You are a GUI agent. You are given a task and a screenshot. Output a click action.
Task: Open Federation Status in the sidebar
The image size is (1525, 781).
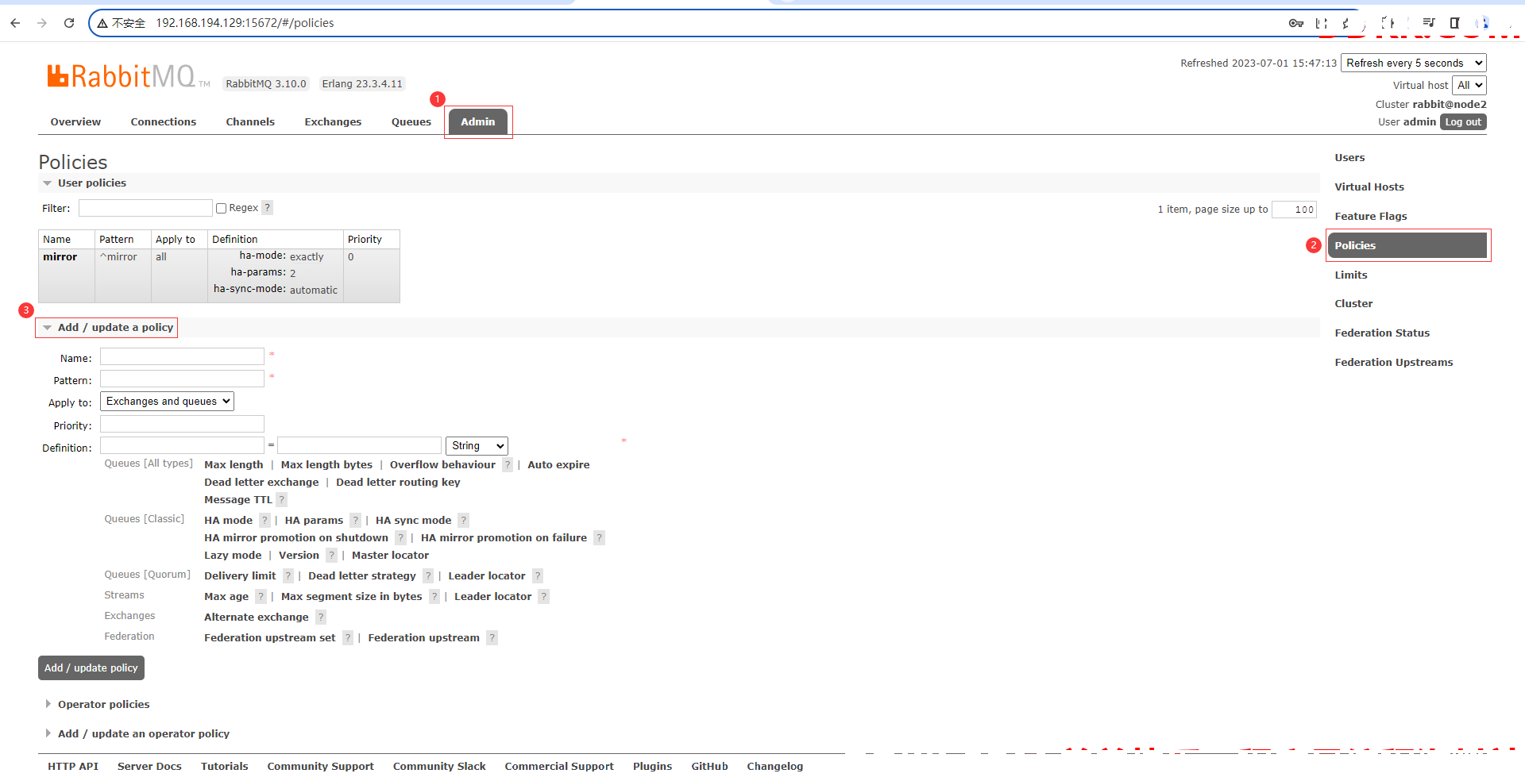(1382, 333)
